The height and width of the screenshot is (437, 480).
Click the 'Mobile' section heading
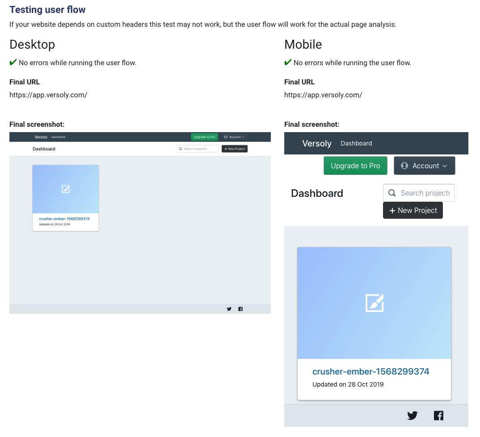click(303, 44)
